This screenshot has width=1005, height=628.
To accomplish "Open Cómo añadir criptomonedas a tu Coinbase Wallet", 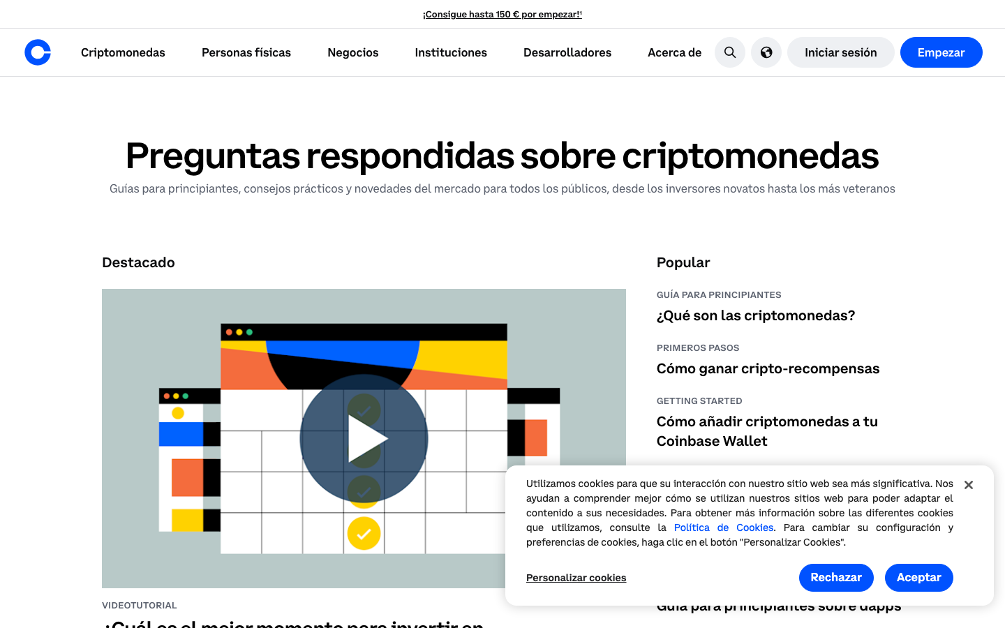I will point(767,431).
